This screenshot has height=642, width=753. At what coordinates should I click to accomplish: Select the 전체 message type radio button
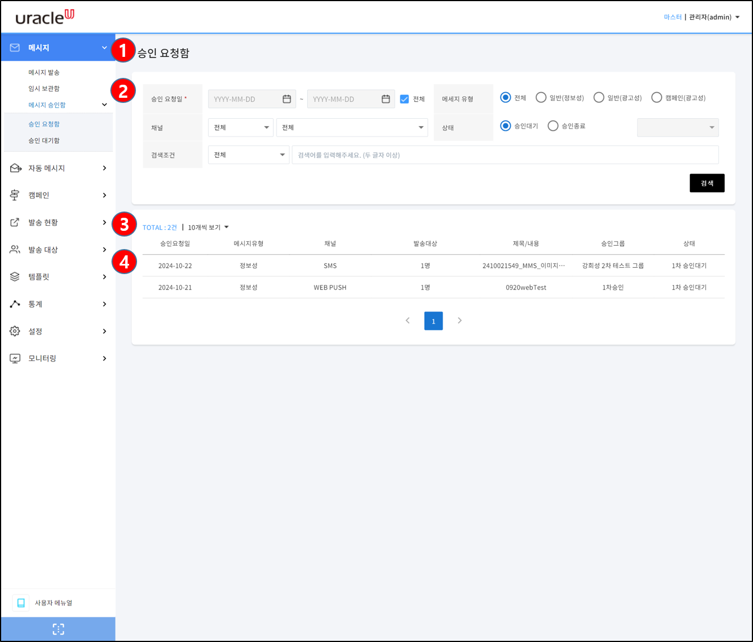(x=506, y=97)
